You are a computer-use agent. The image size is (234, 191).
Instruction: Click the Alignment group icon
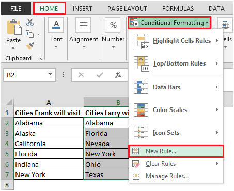click(84, 25)
